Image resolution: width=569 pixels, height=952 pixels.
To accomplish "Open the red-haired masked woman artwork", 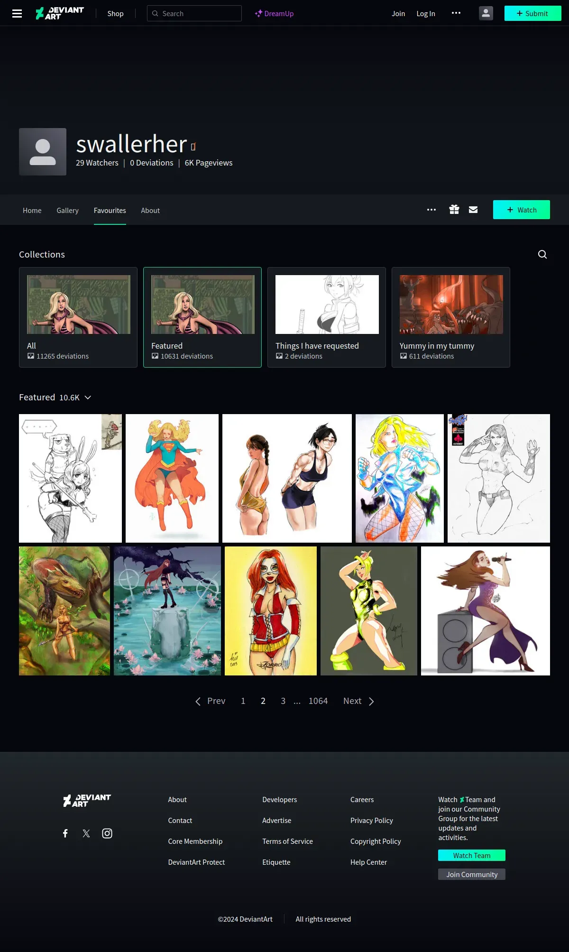I will click(x=271, y=611).
